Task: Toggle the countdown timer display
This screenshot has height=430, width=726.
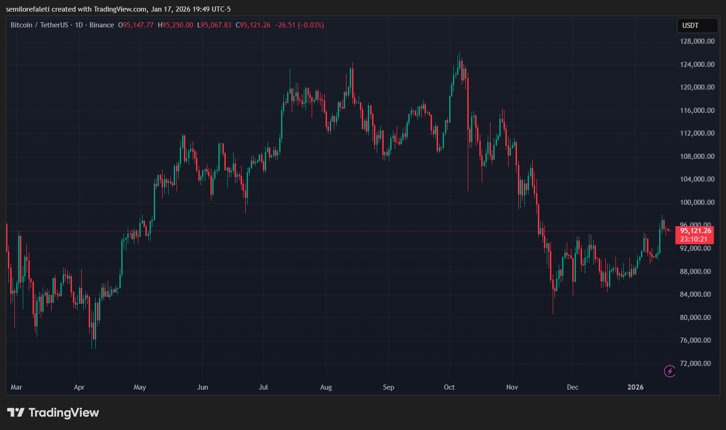Action: tap(694, 238)
